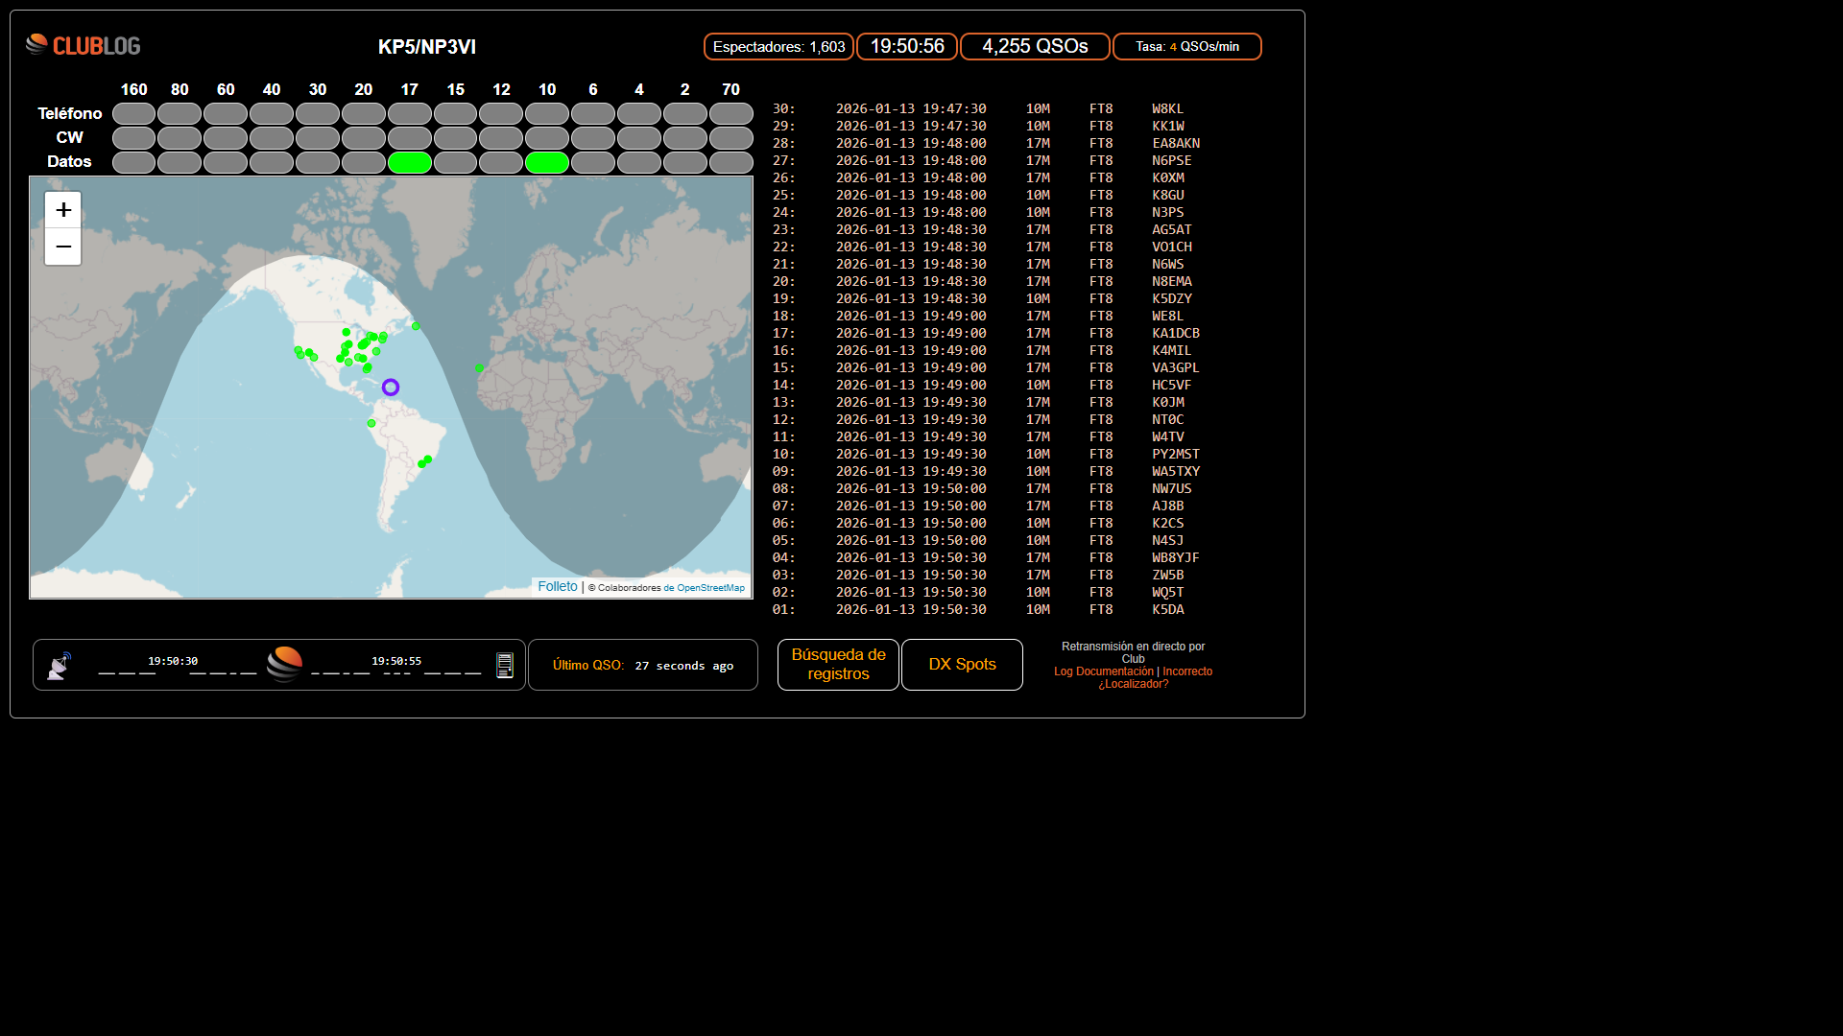The height and width of the screenshot is (1036, 1843).
Task: Toggle the Datos 10m band indicator
Action: click(x=547, y=162)
